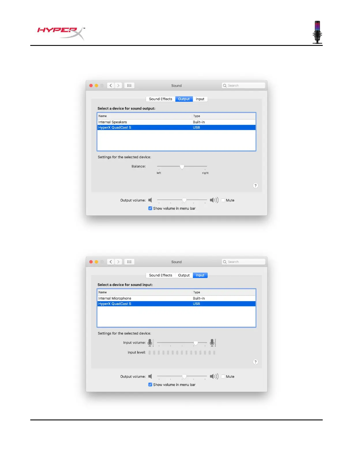
Task: Click the low-volume speaker icon in the upper window
Action: 150,200
